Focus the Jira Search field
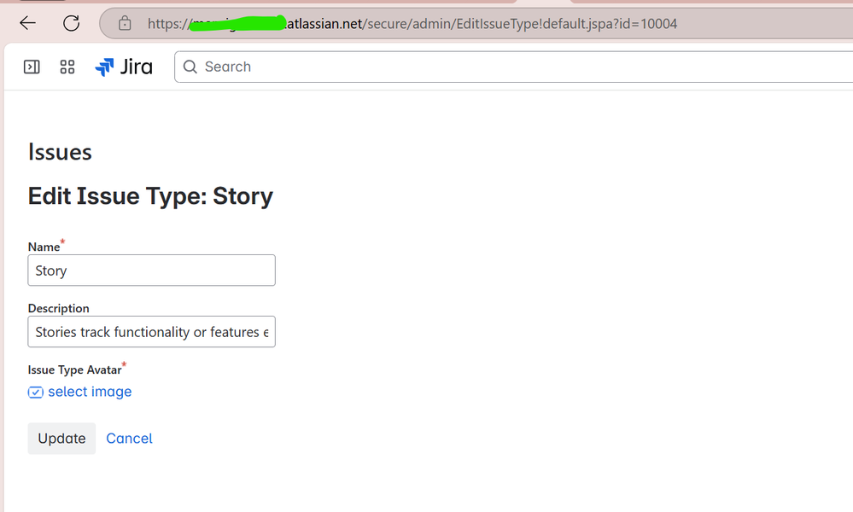This screenshot has width=853, height=512. tap(513, 67)
